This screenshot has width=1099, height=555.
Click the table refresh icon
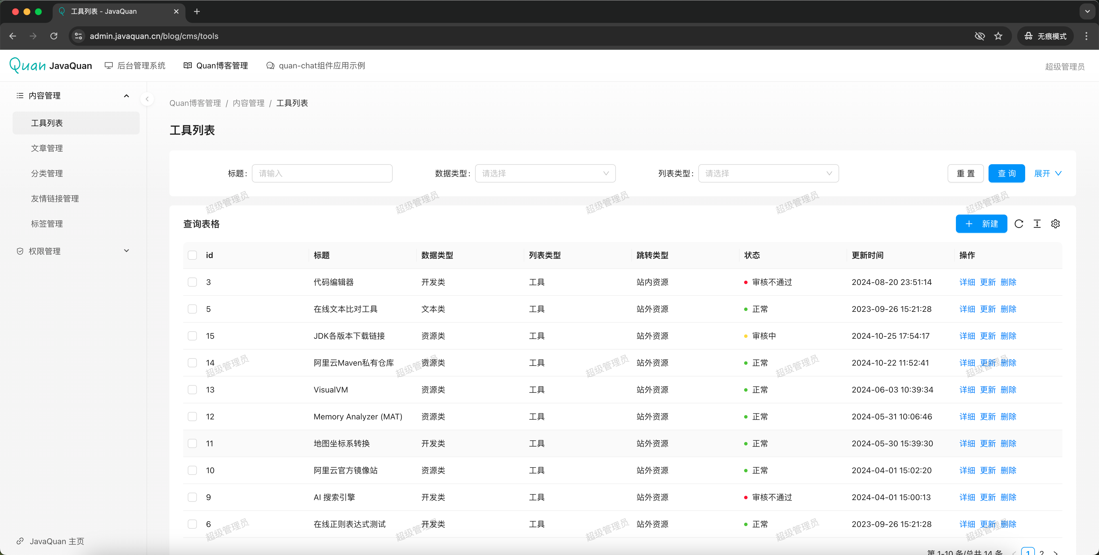(x=1018, y=224)
